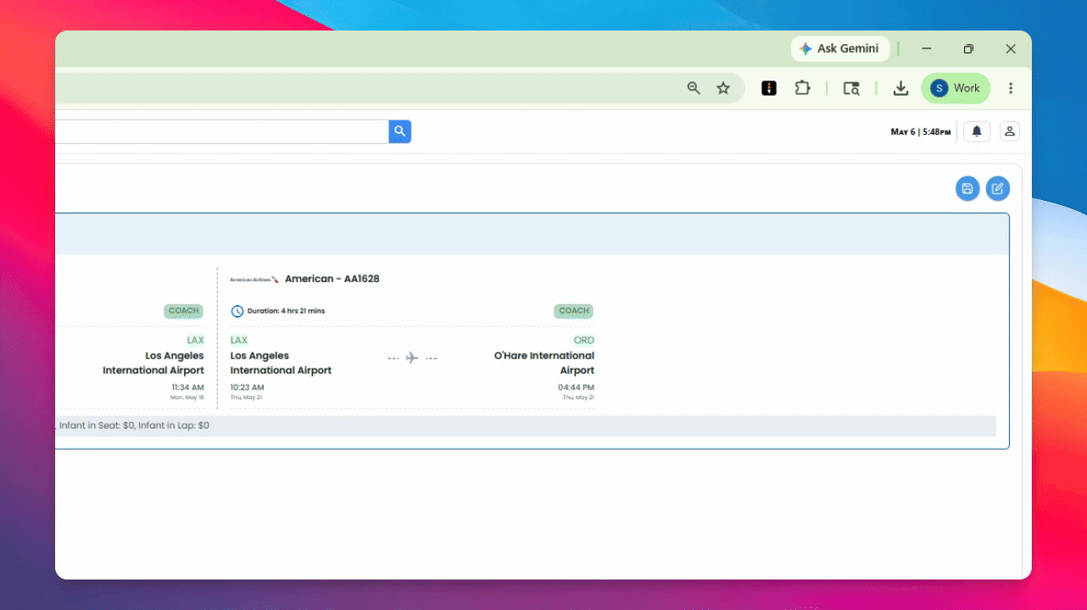Open the Downloads icon
This screenshot has height=610, width=1087.
901,88
